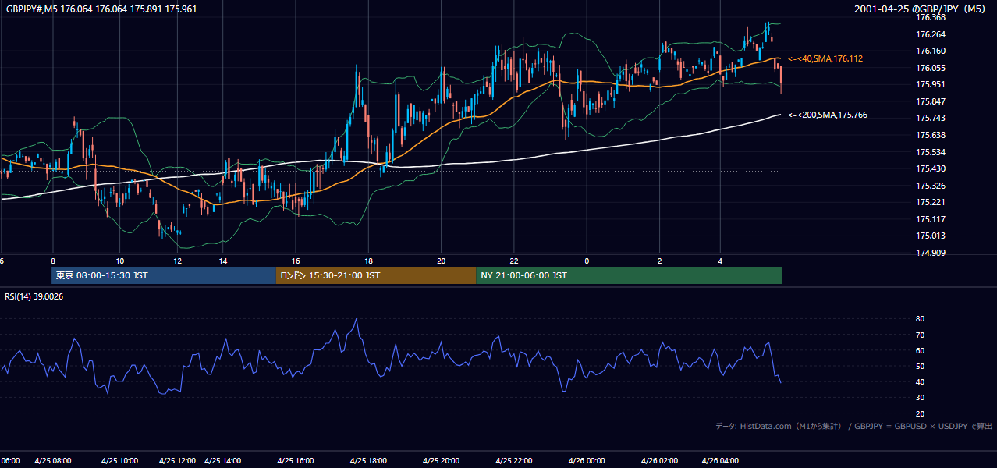Click RSI scale value 60
997x468 pixels.
[x=921, y=350]
